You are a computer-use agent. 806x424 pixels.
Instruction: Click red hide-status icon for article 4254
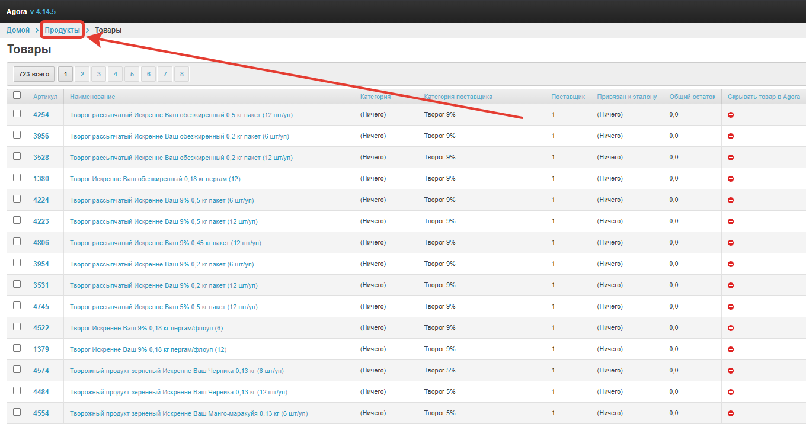(x=731, y=115)
